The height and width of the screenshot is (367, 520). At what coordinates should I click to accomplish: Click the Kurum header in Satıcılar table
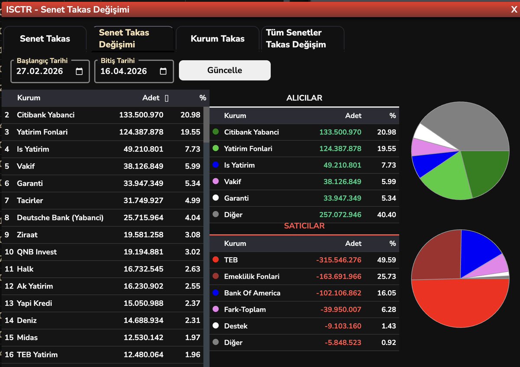(x=235, y=244)
